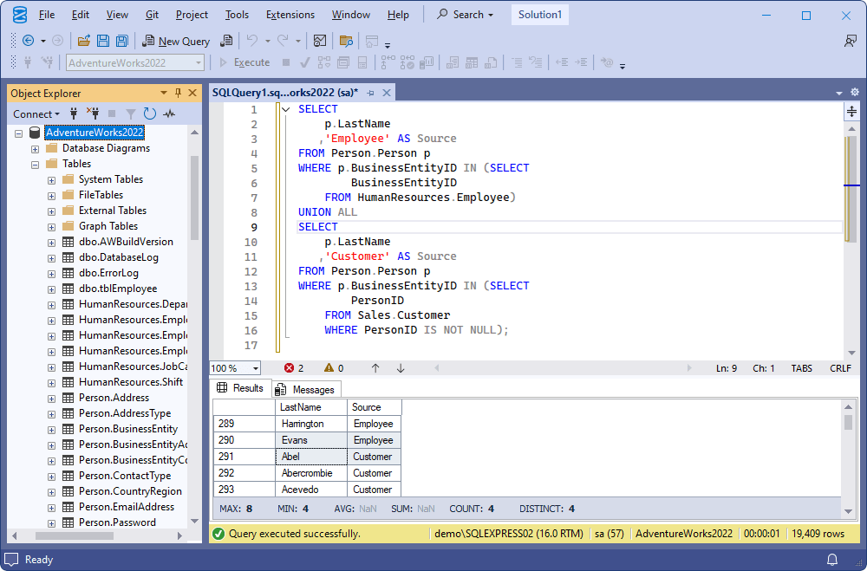867x571 pixels.
Task: Open the Search dropdown in title bar
Action: (465, 15)
